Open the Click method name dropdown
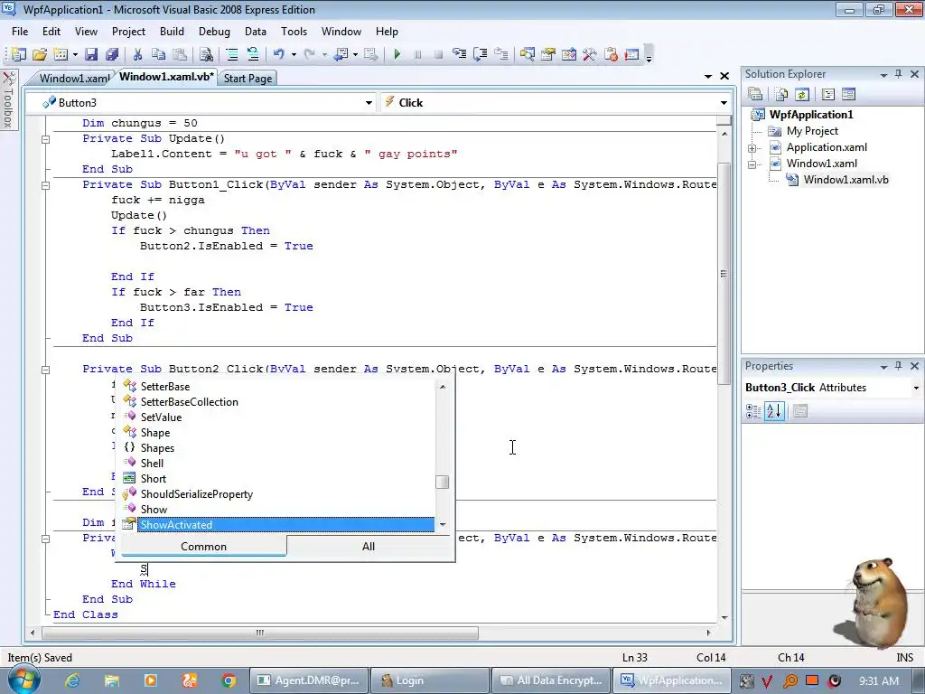 724,103
